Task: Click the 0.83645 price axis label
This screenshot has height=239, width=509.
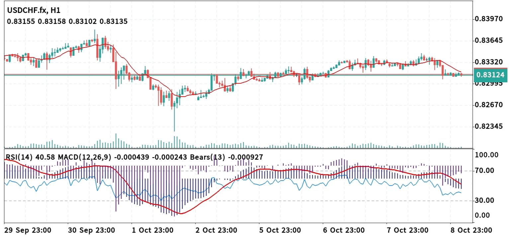Action: [x=489, y=40]
